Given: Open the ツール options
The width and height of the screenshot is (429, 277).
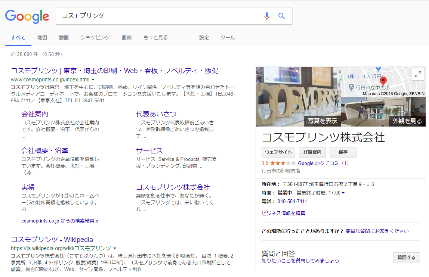Looking at the screenshot, I should [228, 37].
